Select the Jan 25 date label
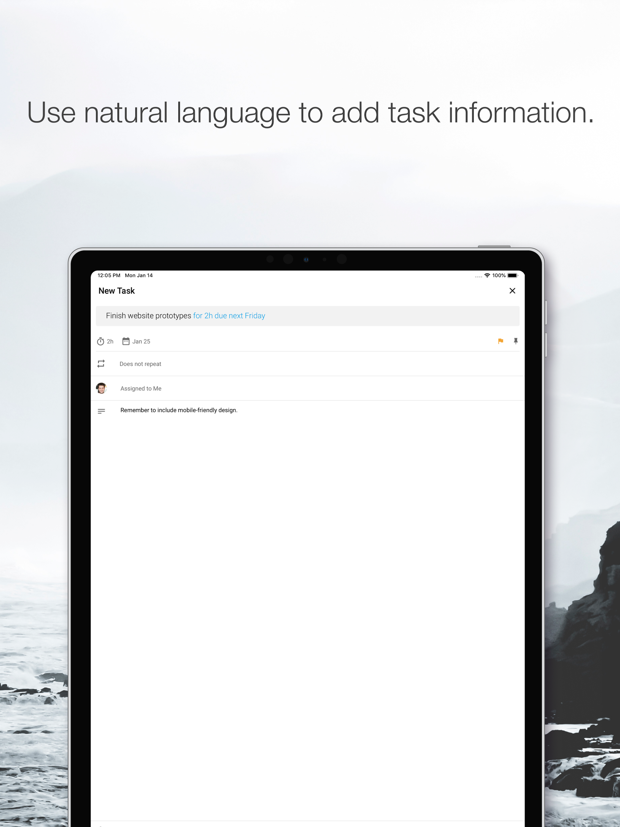Screen dimensions: 620x827 point(141,341)
